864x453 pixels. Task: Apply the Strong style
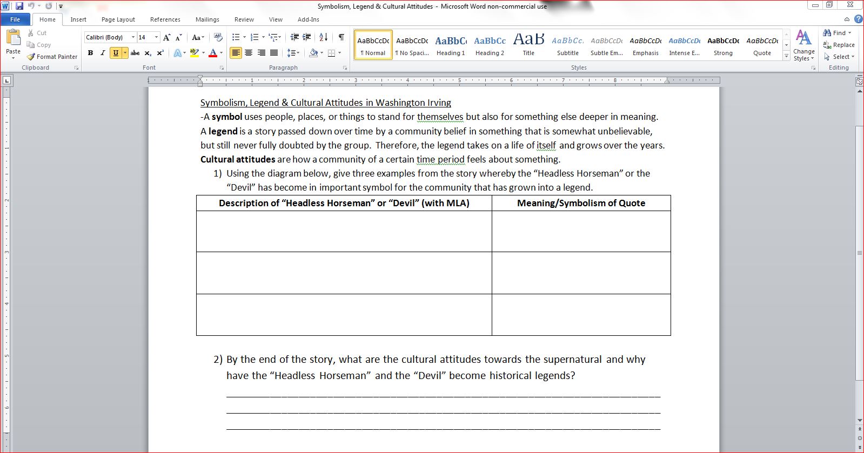723,45
